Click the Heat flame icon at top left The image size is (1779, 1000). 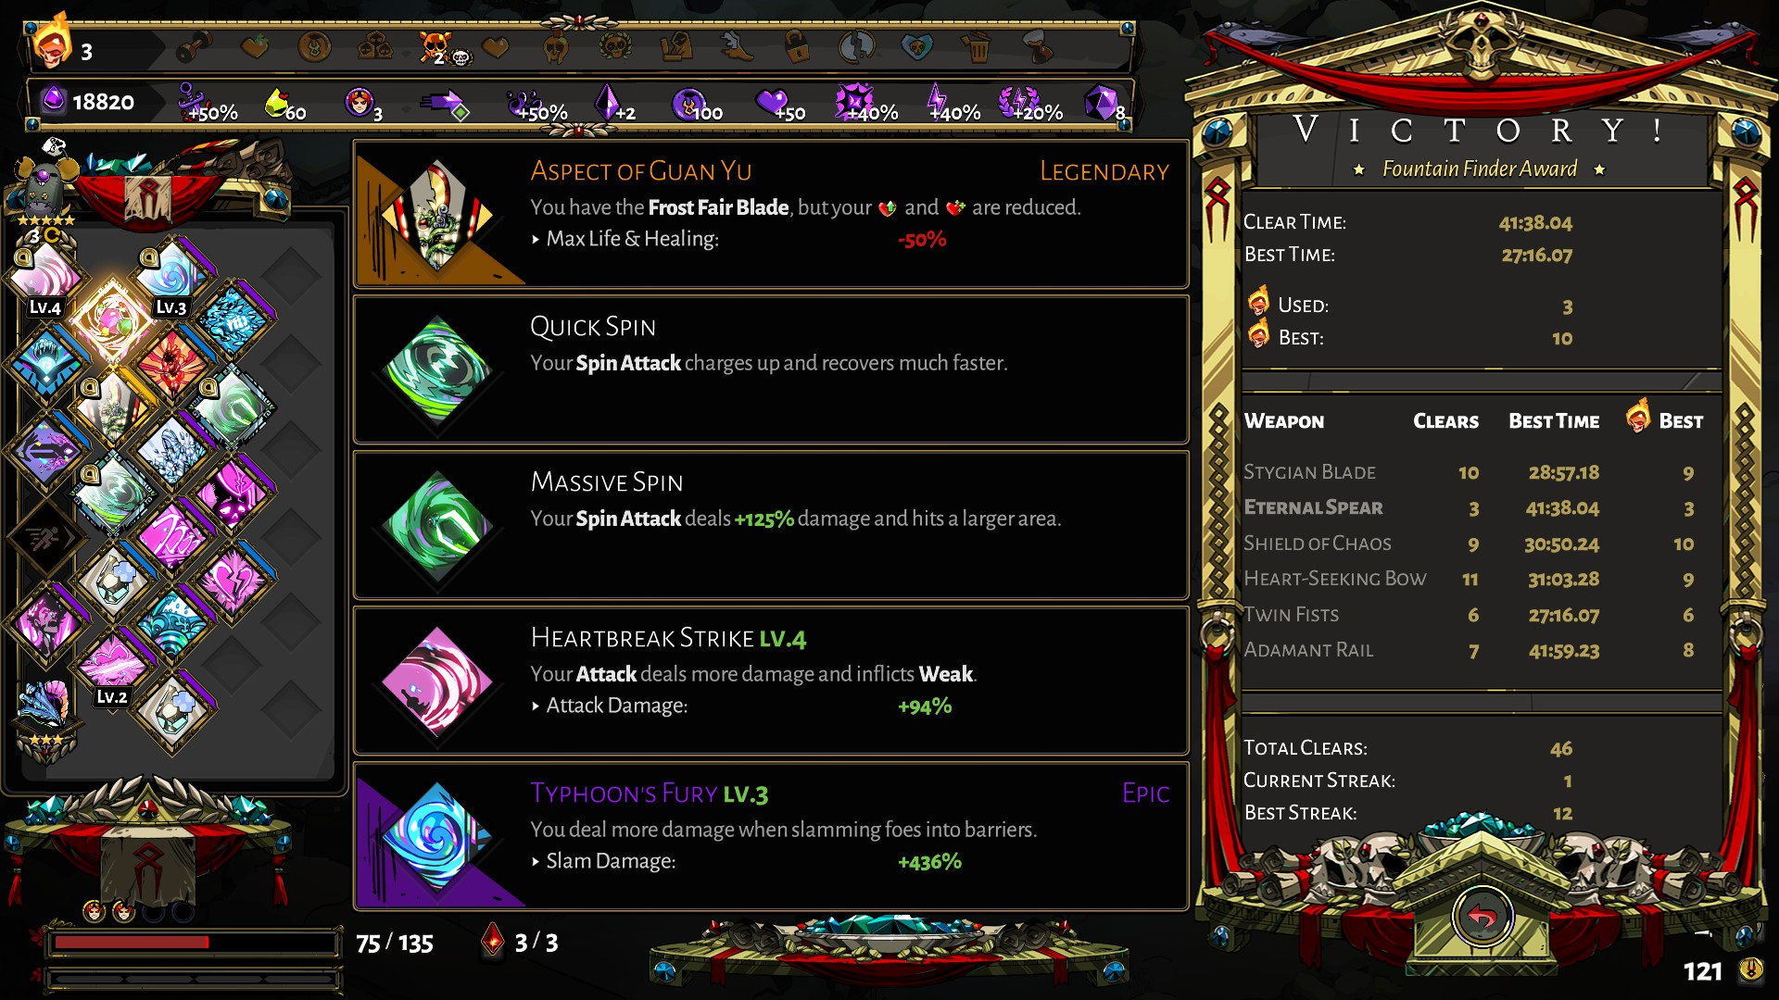(x=52, y=44)
